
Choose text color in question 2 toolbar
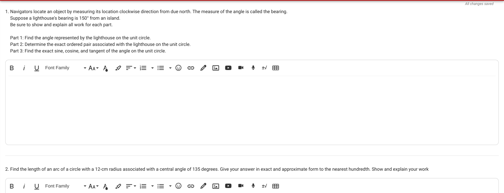point(106,186)
